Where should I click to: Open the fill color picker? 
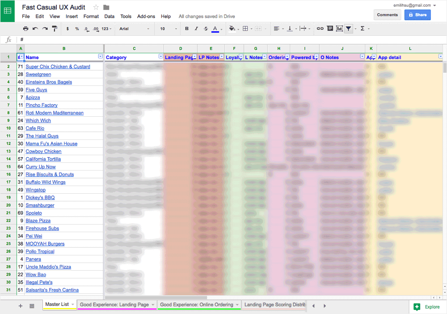[x=232, y=29]
